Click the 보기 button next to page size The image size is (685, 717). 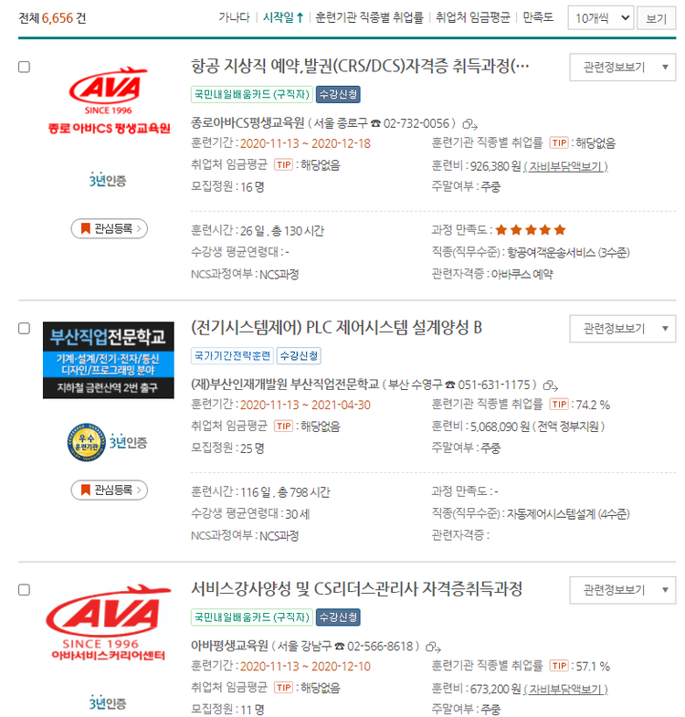(656, 18)
